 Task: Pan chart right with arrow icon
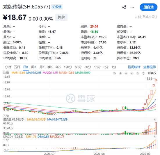pos(138,73)
